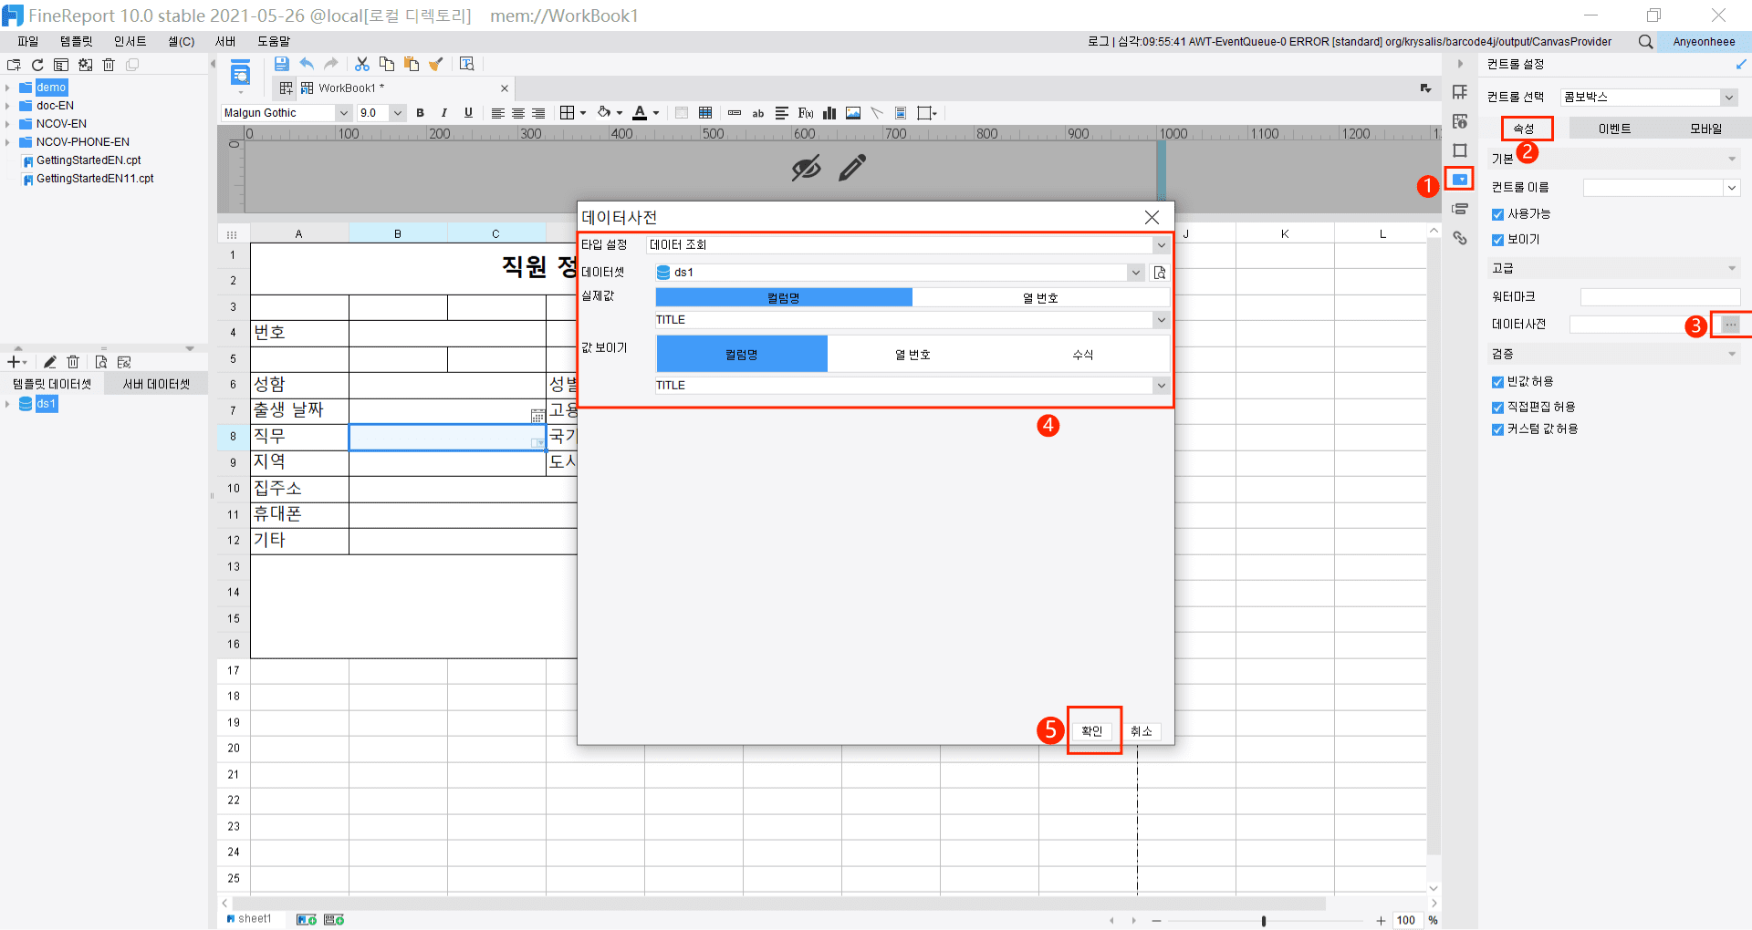The image size is (1752, 930).
Task: Switch to the 이벤트 tab
Action: [1614, 129]
